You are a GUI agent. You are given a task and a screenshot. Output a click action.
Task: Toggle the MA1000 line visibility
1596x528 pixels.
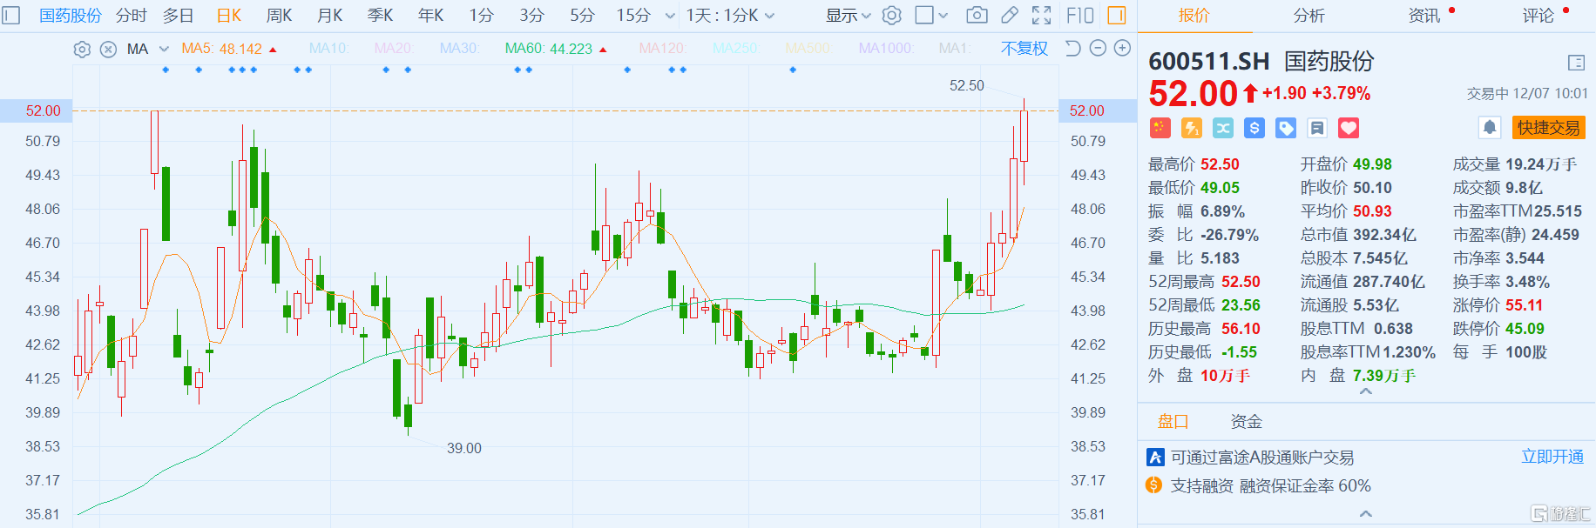coord(886,49)
